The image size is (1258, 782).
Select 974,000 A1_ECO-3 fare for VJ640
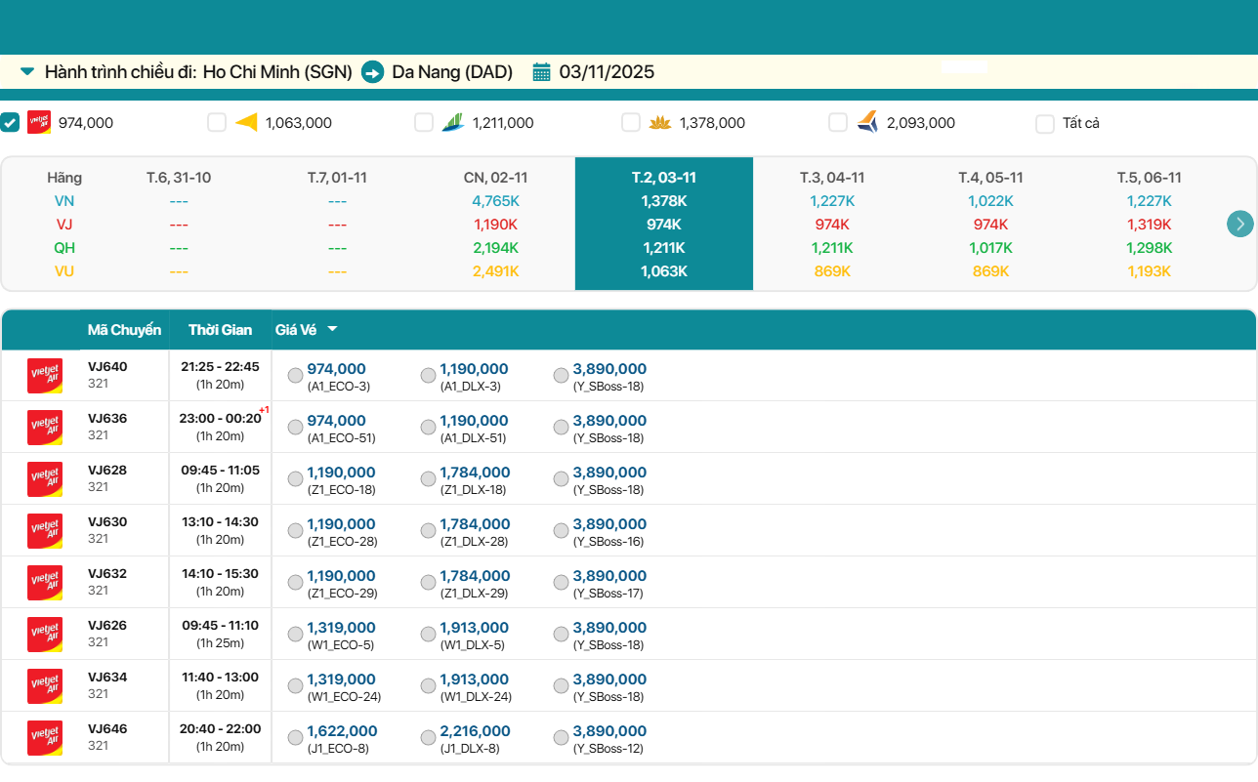(x=295, y=376)
